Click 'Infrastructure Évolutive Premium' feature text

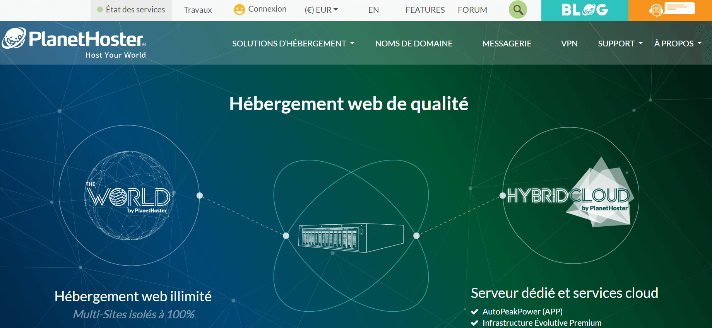pos(542,323)
